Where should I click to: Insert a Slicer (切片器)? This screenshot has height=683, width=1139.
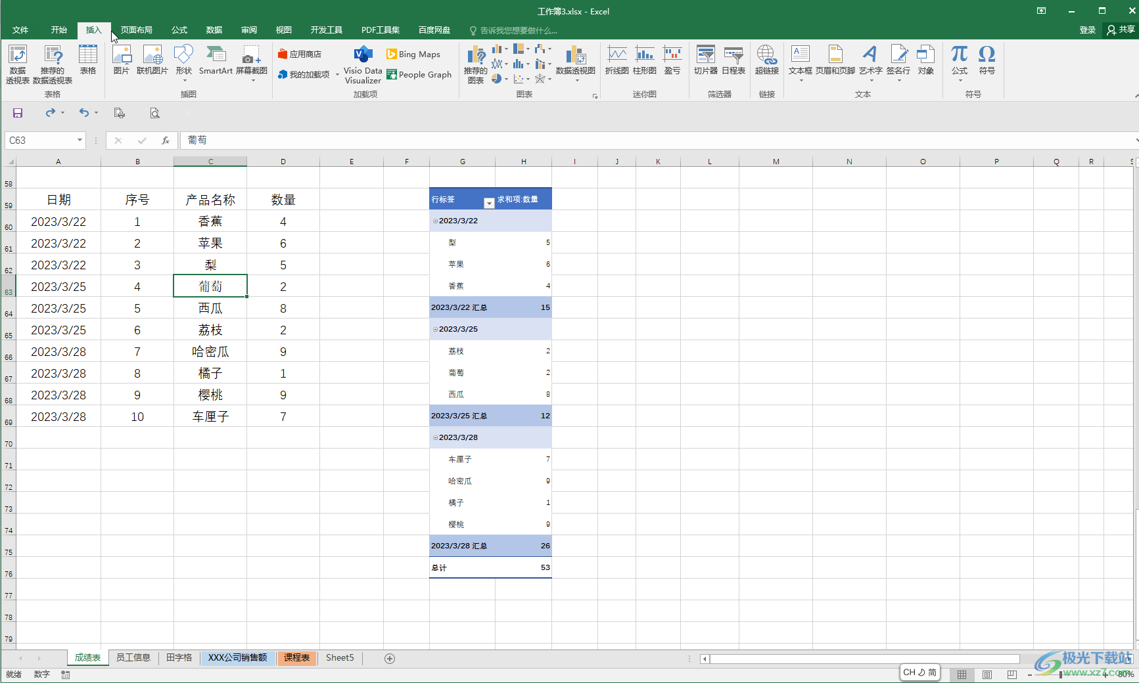706,60
